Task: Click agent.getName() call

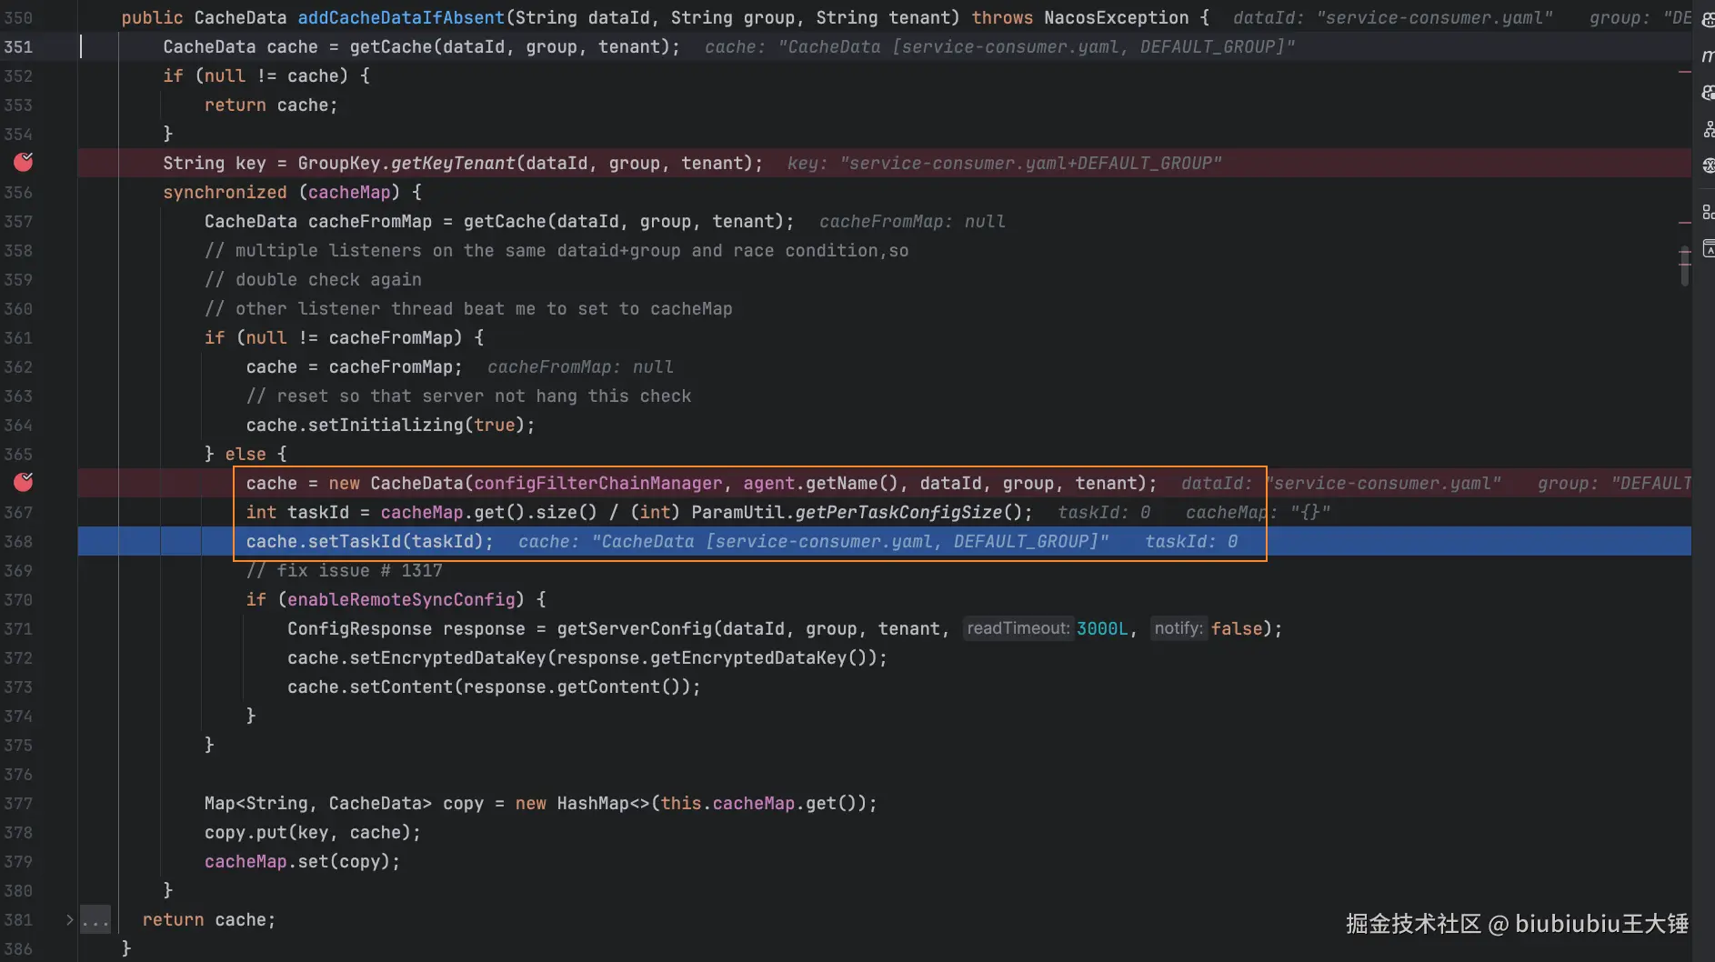Action: [x=820, y=483]
